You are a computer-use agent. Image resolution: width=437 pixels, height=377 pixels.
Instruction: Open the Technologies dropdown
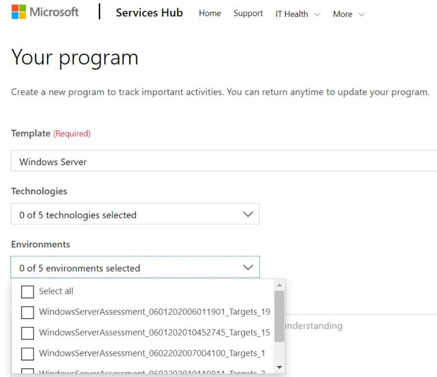click(135, 214)
